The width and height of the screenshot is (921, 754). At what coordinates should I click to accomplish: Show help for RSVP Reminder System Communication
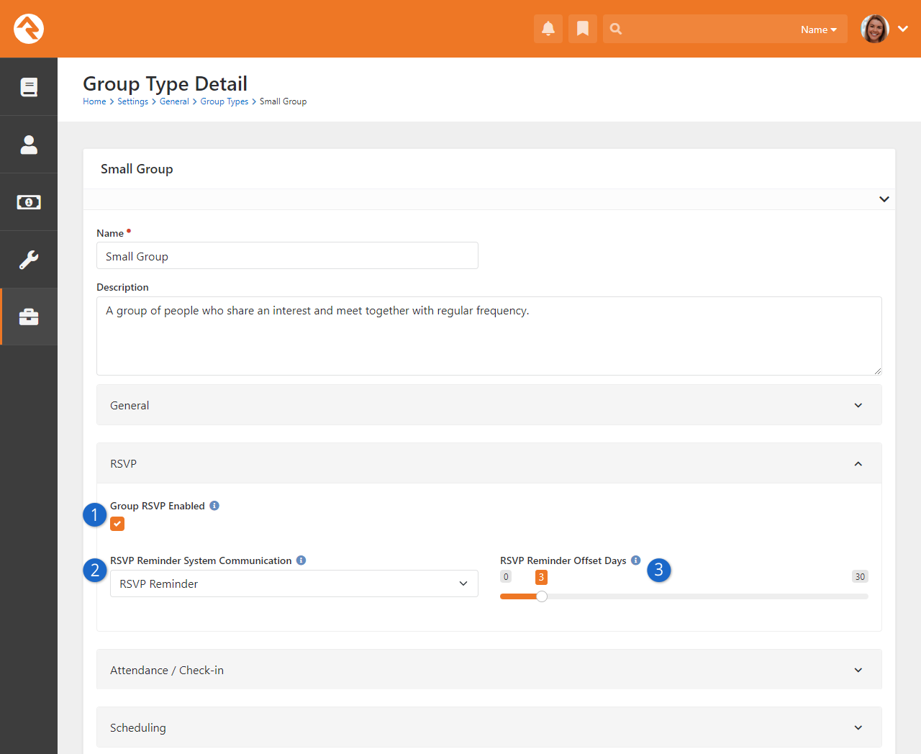click(301, 560)
